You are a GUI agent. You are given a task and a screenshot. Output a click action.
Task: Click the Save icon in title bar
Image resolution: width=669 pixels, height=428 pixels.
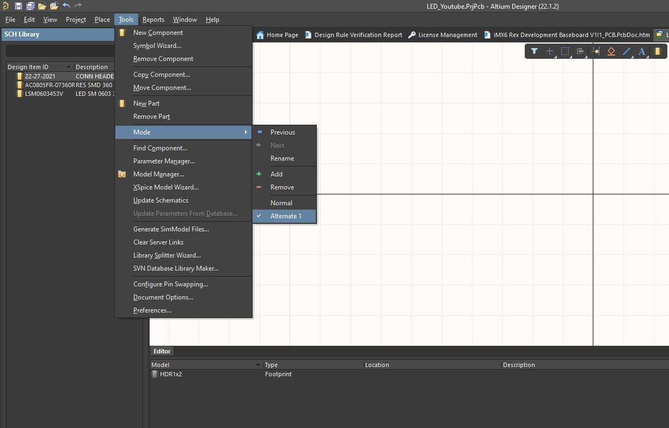tap(18, 6)
